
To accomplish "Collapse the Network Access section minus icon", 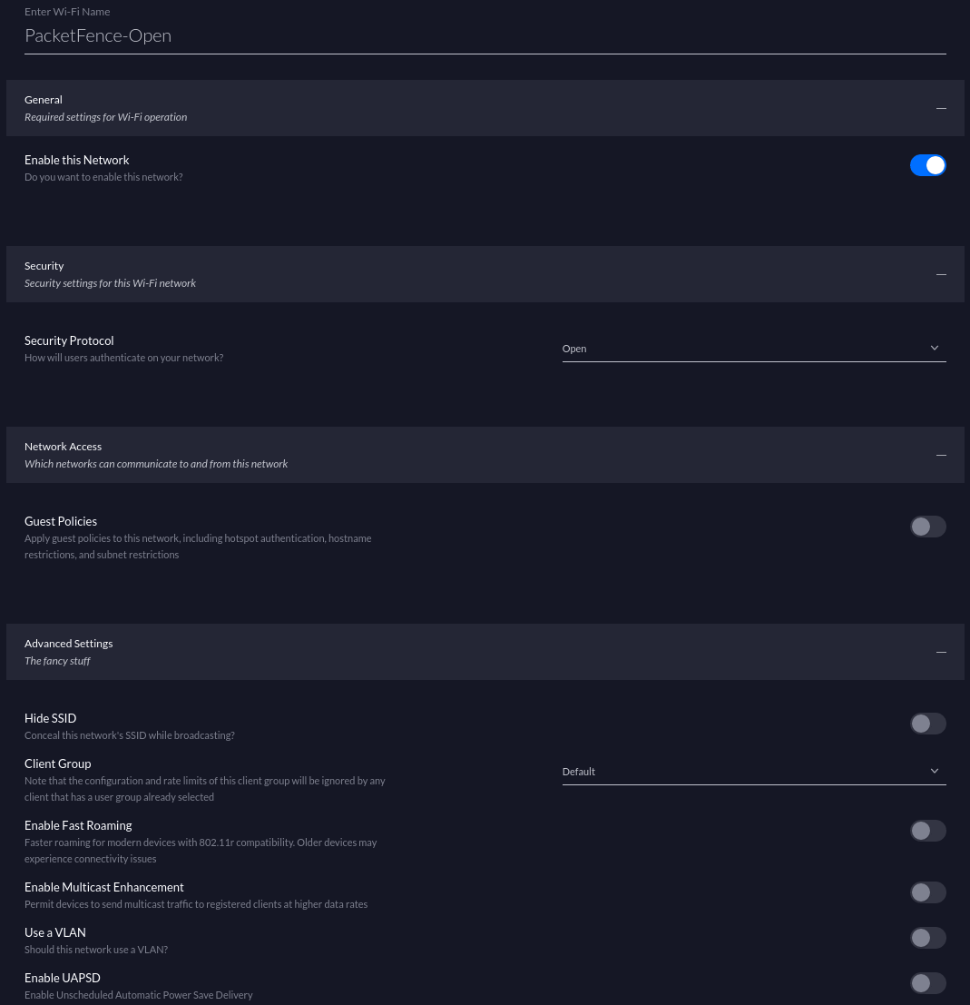I will click(x=941, y=455).
